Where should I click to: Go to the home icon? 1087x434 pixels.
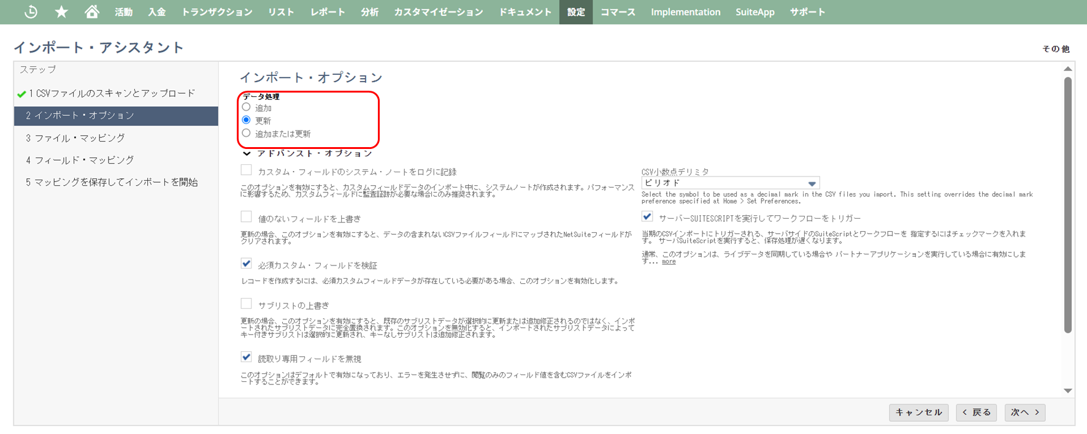pyautogui.click(x=92, y=12)
